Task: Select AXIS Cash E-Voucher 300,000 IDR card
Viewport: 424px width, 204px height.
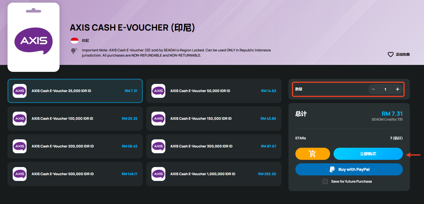Action: (214, 146)
